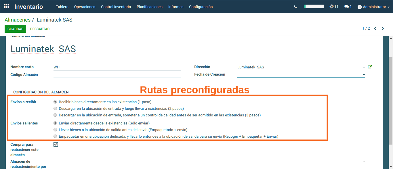Open the Operaciones menu

tap(85, 7)
